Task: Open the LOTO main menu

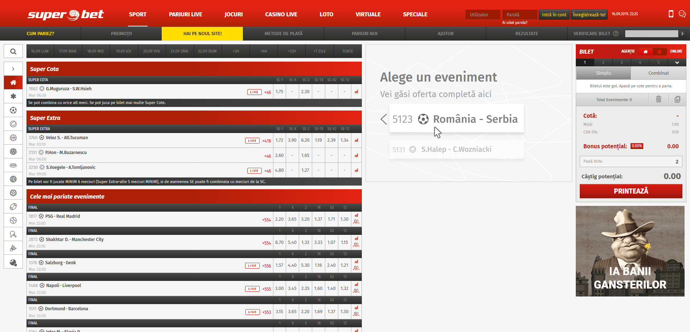Action: [x=326, y=14]
